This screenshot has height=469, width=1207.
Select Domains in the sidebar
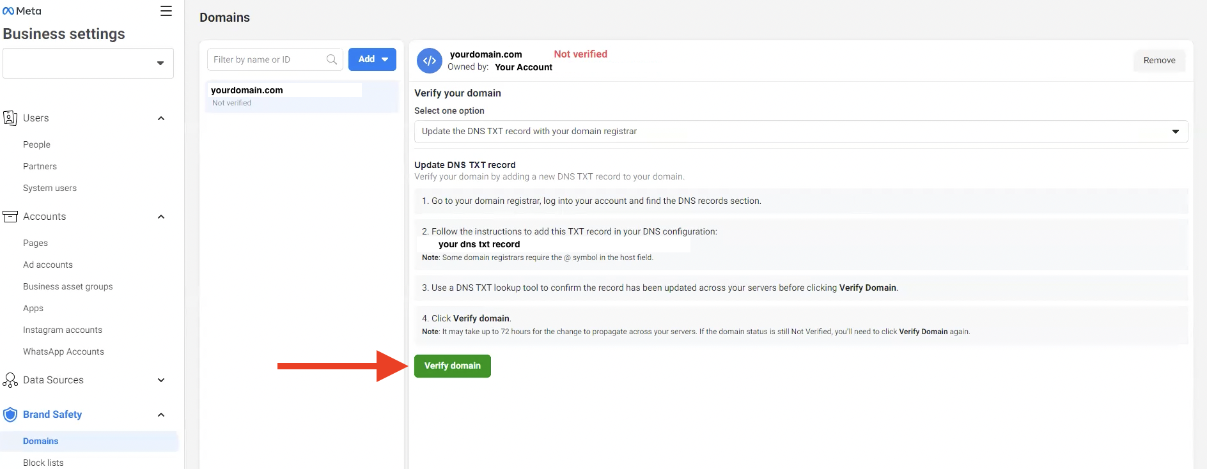90,441
